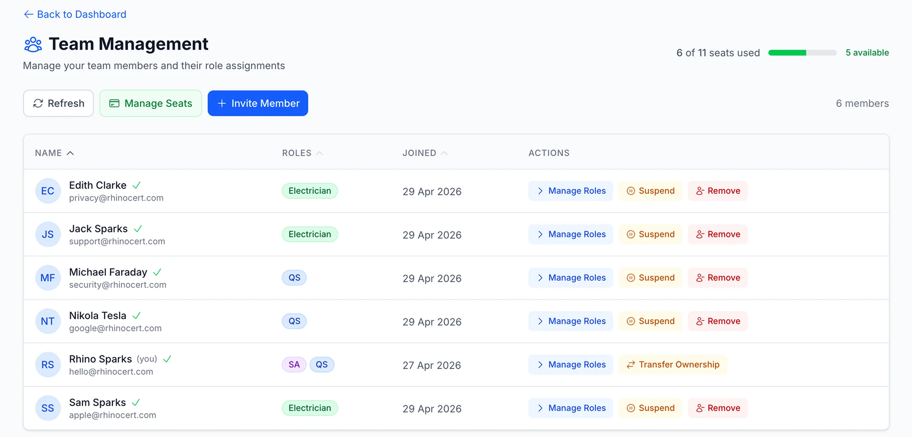912x437 pixels.
Task: Click verified checkmark beside Rhino Sparks
Action: pos(167,359)
